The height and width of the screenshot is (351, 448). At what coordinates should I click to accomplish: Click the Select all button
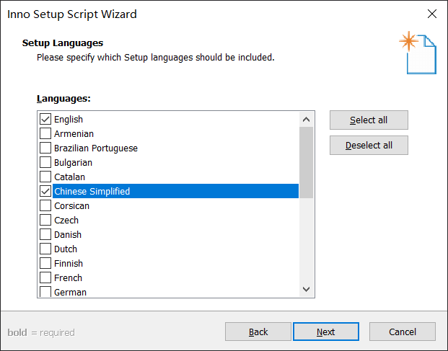369,120
